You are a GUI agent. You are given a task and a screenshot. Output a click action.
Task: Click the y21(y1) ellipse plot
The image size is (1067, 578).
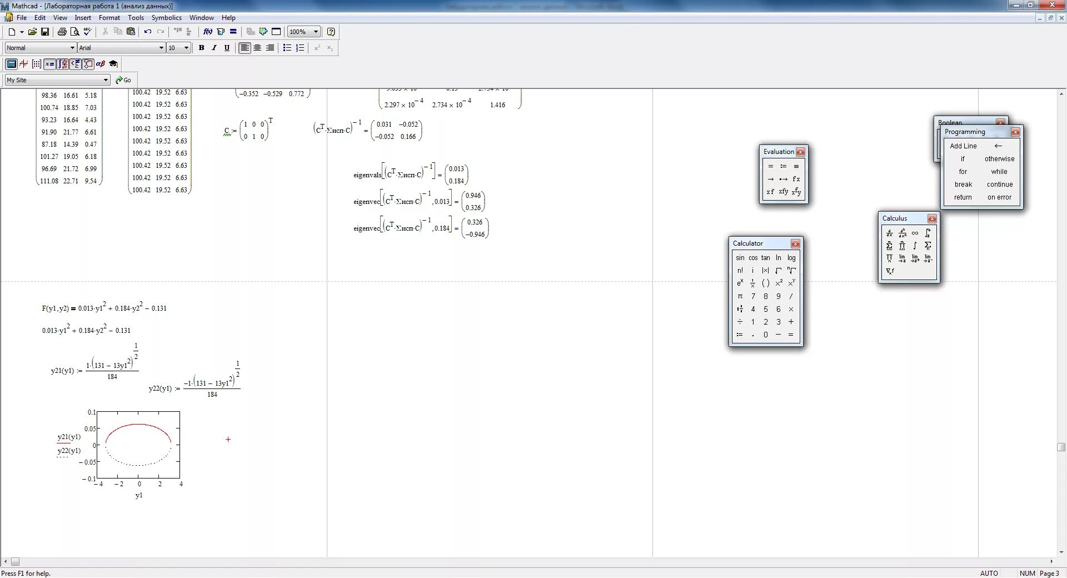138,445
